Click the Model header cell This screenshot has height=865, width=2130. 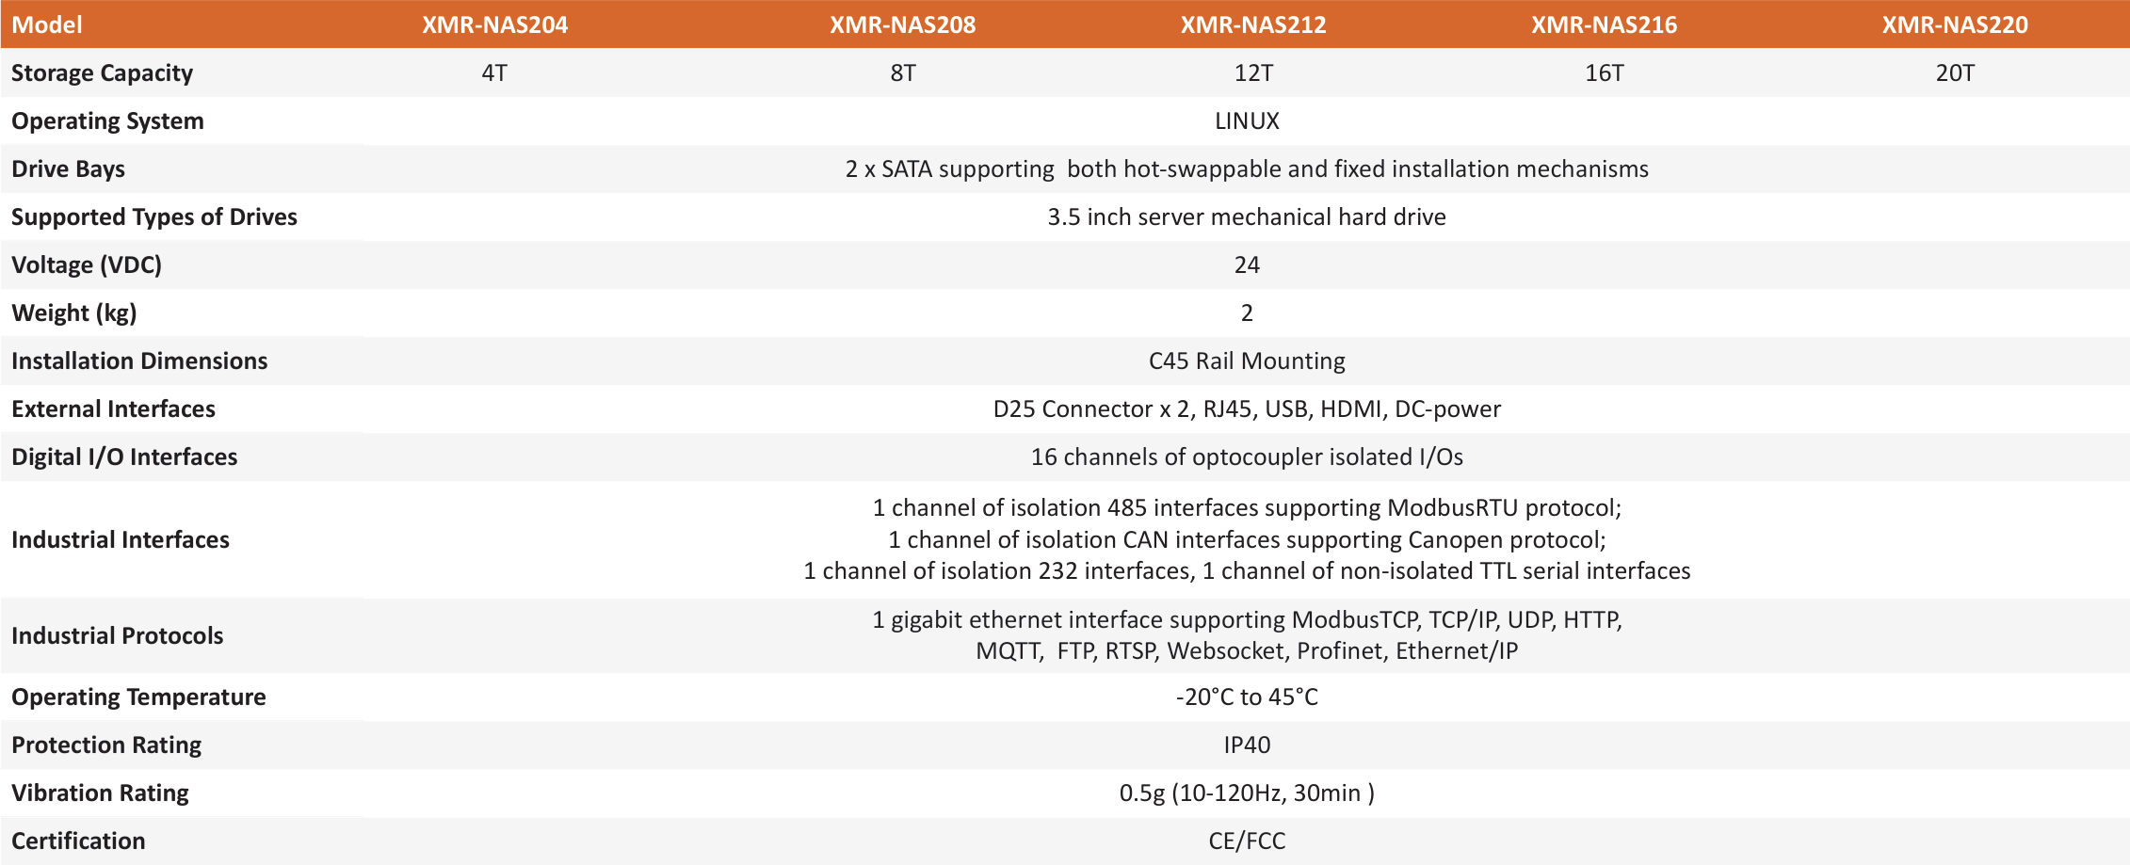(47, 24)
